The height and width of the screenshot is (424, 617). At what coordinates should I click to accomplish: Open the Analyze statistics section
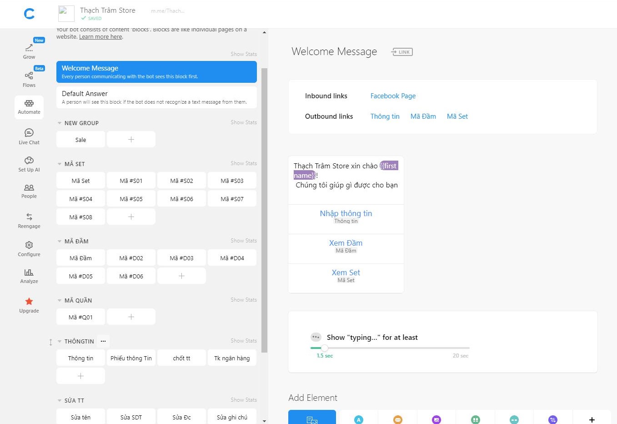29,276
